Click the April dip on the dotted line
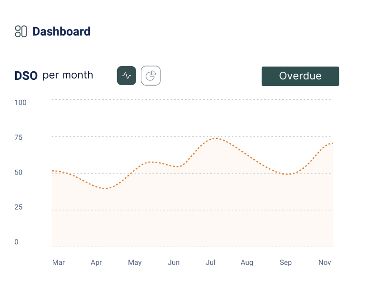The width and height of the screenshot is (386, 281). click(x=105, y=188)
